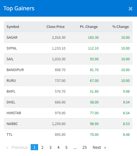137x156 pixels.
Task: Open the BANDIPUR stock entry
Action: pos(15,70)
